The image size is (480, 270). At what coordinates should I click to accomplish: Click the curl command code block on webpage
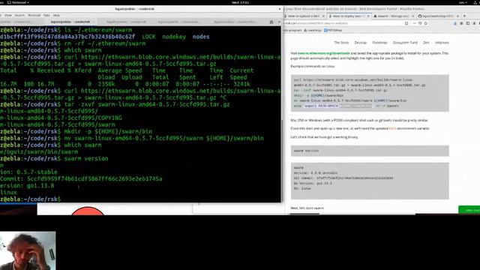pos(370,93)
